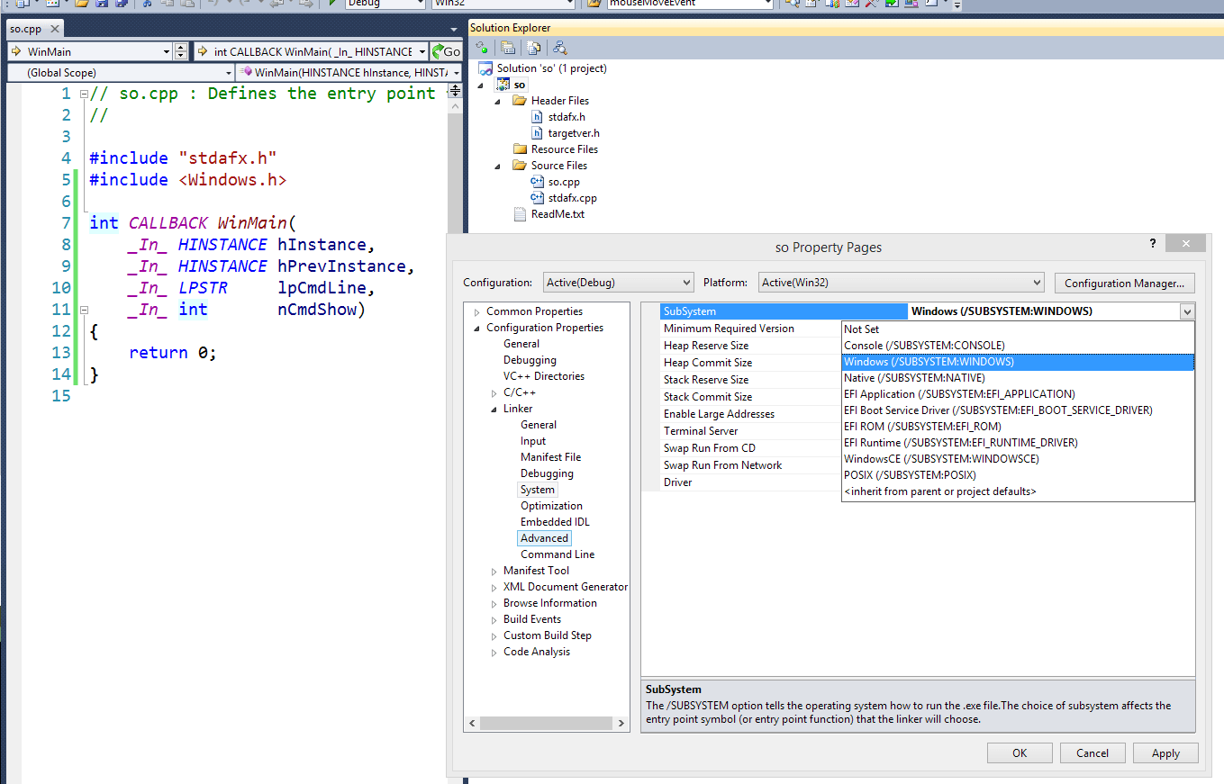Choose POSIX (/SUBSYSTEM:POSIX) option

point(1018,475)
